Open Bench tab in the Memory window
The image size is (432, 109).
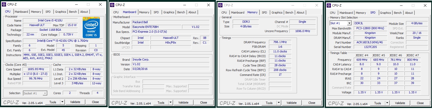[289, 13]
